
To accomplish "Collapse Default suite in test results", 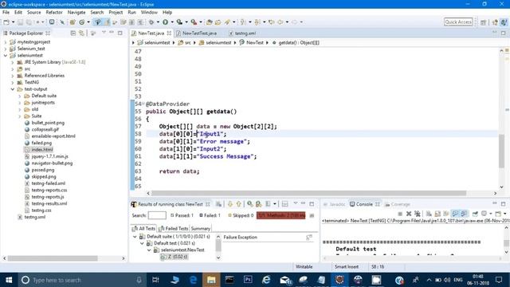I will point(135,237).
